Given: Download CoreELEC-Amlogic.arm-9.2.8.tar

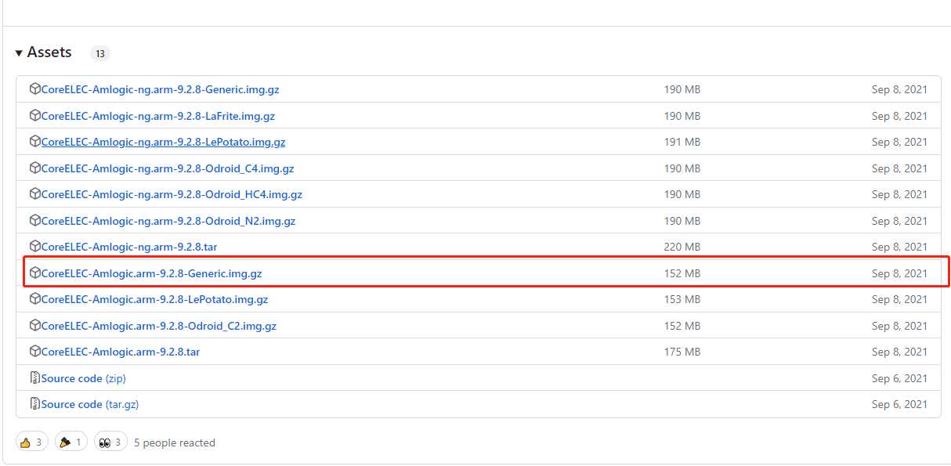Looking at the screenshot, I should (x=121, y=352).
